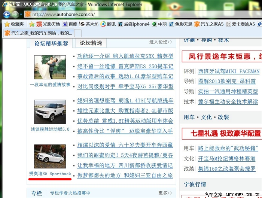Click 七星礼遇 极致豪华配置 banner
262x198 pixels.
click(222, 134)
